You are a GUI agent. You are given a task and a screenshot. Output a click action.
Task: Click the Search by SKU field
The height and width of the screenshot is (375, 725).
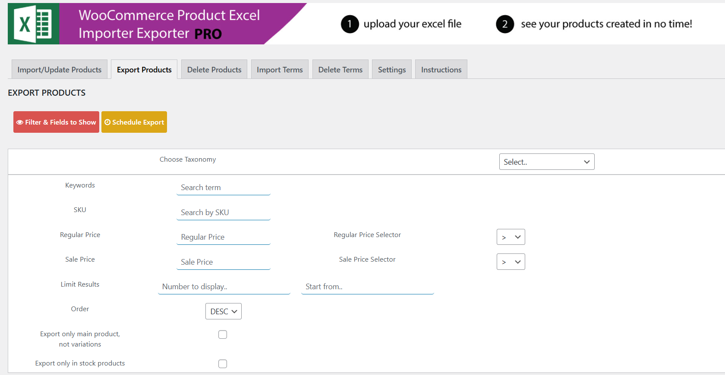[223, 212]
